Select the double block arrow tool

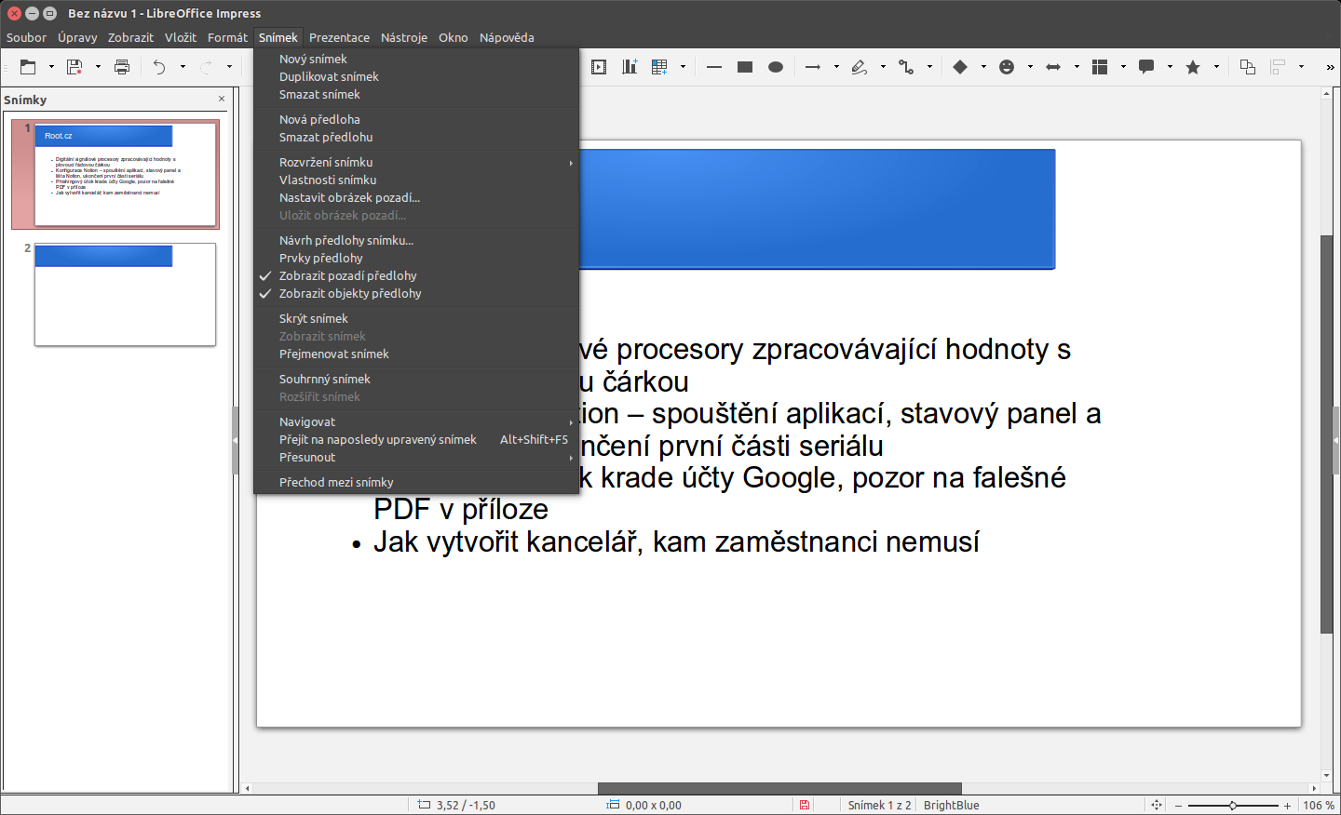tap(1053, 67)
